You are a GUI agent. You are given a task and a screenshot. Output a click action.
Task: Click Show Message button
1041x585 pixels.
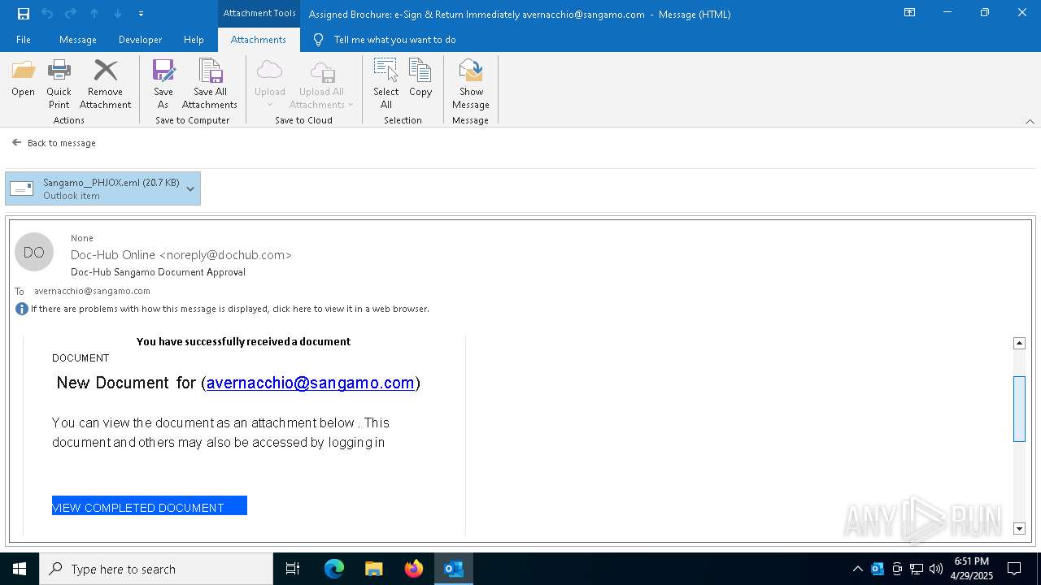pos(471,84)
